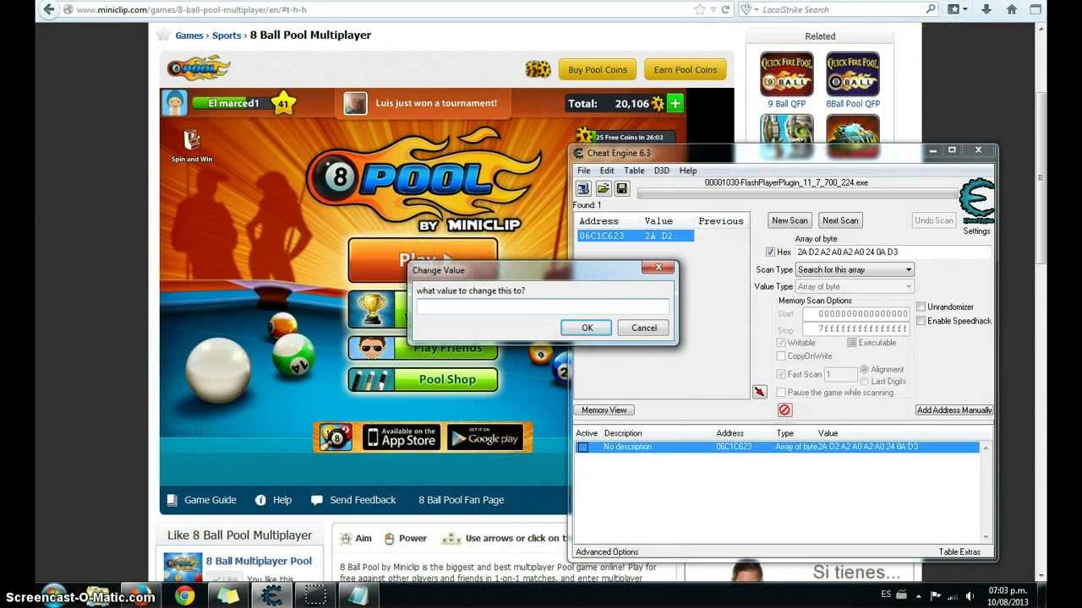The image size is (1082, 608).
Task: Open the File menu in Cheat Engine
Action: 584,171
